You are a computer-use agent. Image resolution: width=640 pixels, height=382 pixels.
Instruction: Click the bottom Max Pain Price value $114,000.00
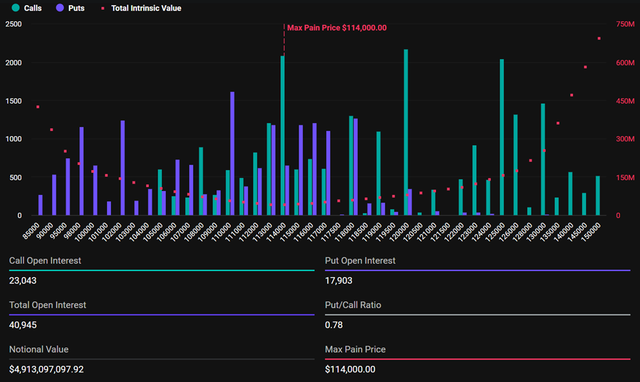(350, 369)
